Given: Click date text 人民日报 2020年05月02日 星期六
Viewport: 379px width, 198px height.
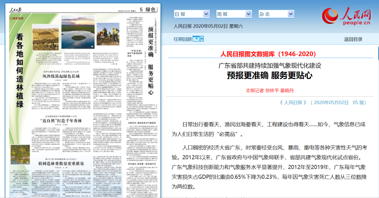Looking at the screenshot, I should point(208,26).
